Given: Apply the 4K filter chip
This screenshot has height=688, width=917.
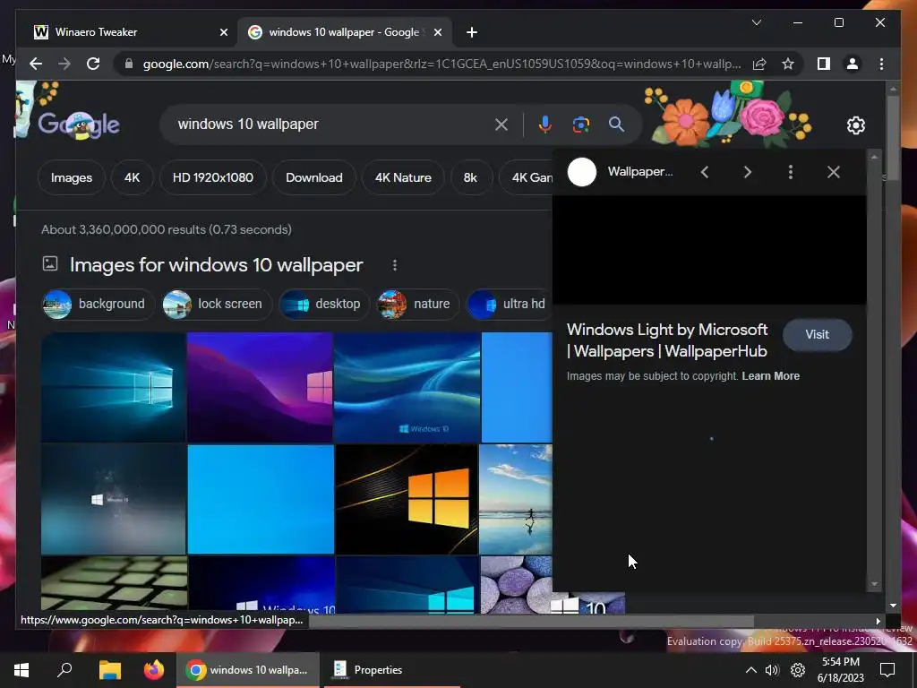Looking at the screenshot, I should [133, 177].
